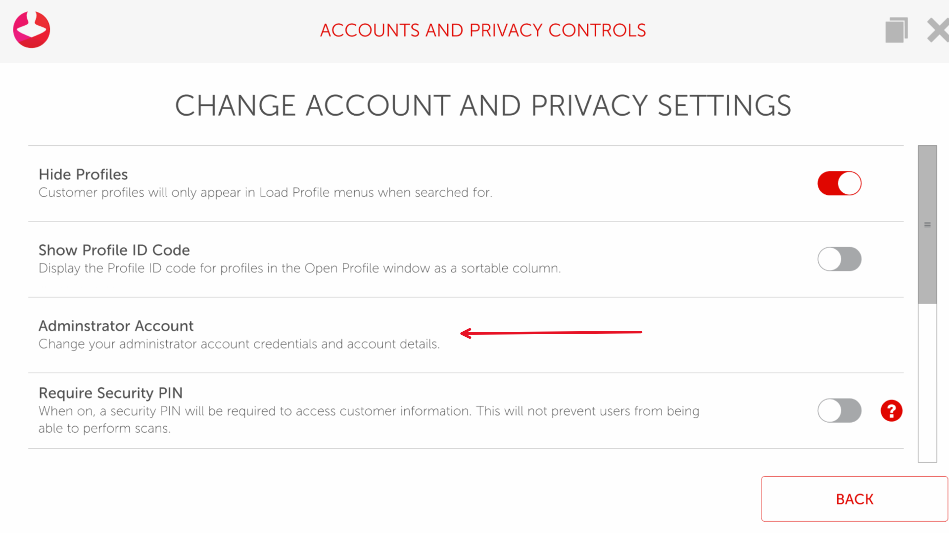Click the red bird logo icon
949x533 pixels.
(32, 30)
